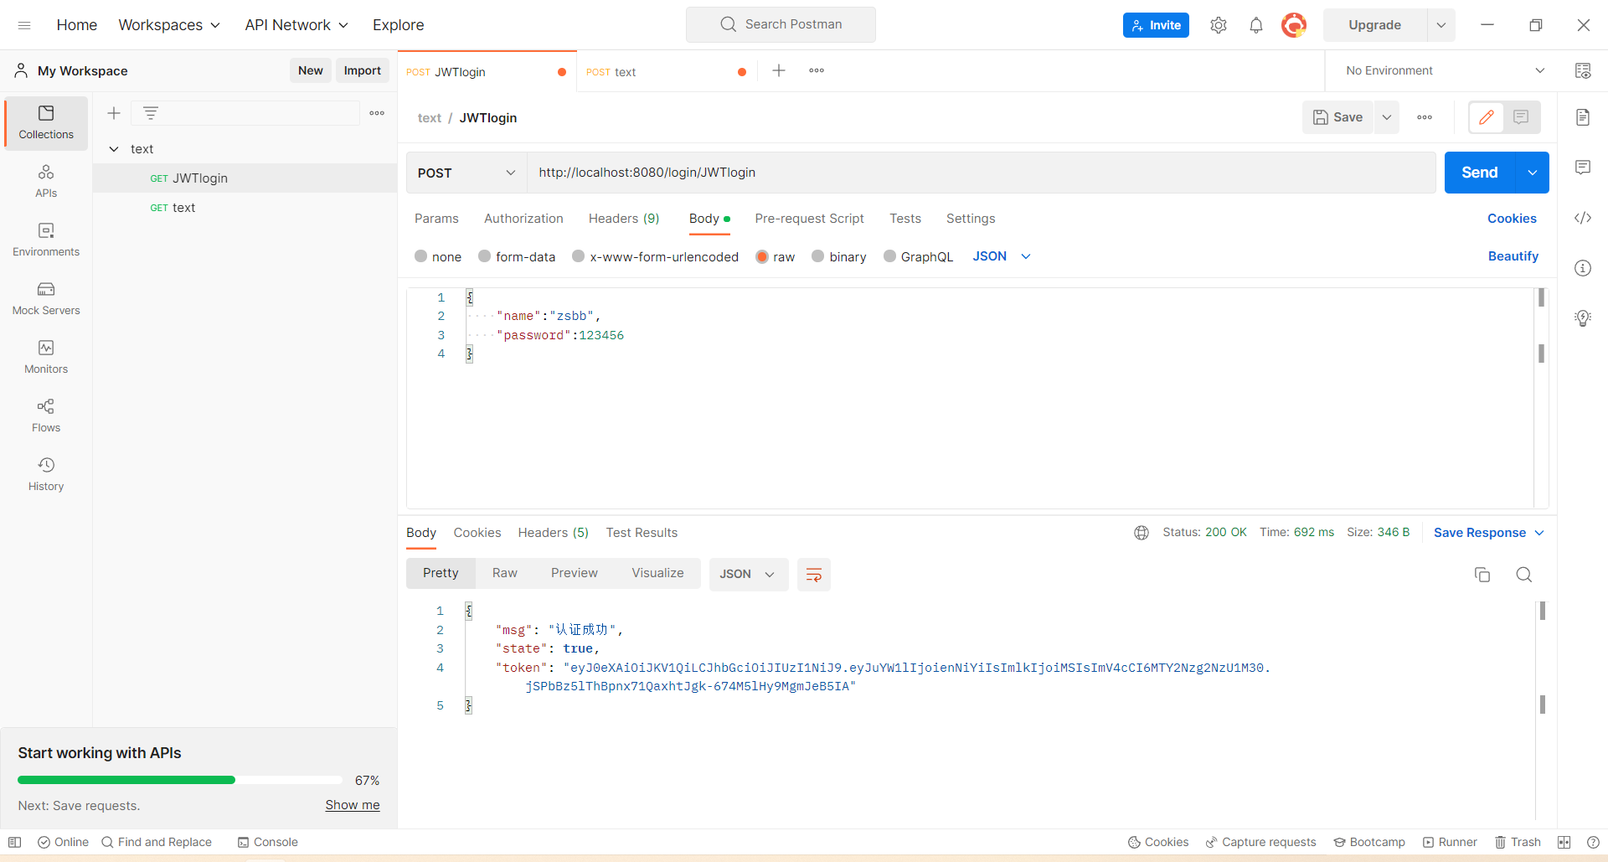Open the Save options dropdown arrow

point(1387,117)
